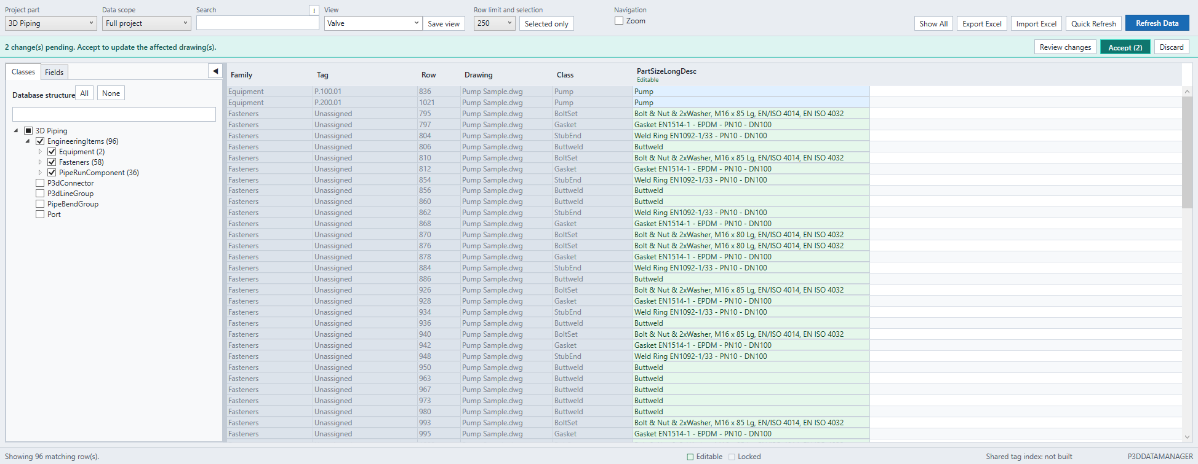Check the PipeBendGroup checkbox

pos(40,204)
